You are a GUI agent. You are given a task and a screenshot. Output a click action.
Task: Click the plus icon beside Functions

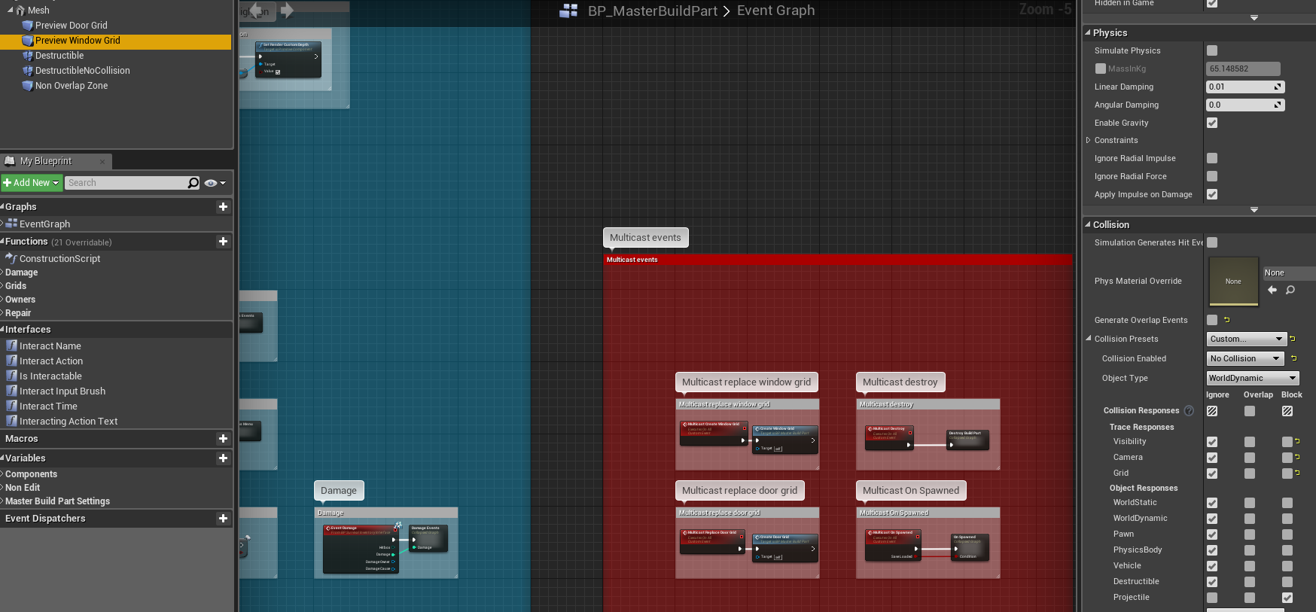223,242
